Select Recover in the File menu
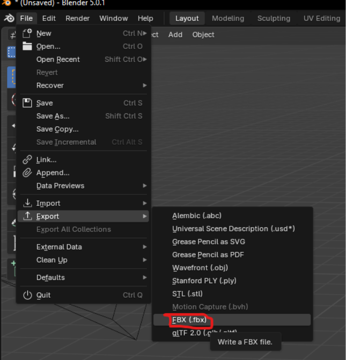 (x=84, y=85)
